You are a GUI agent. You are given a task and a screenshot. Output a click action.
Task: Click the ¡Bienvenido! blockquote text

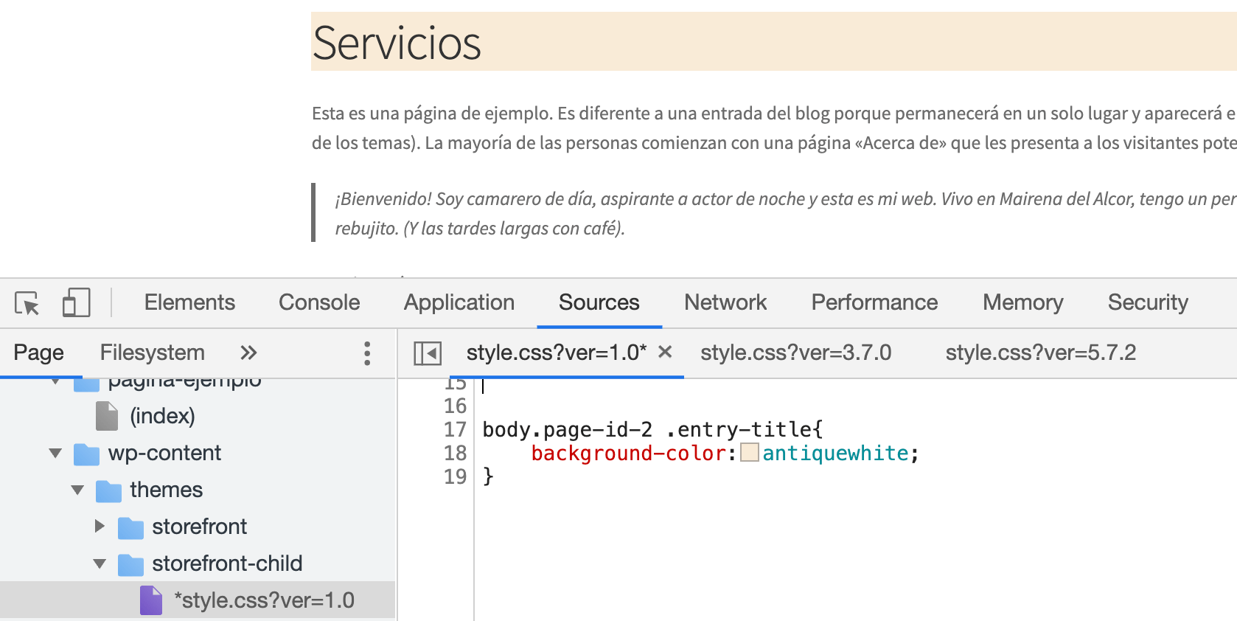point(786,213)
